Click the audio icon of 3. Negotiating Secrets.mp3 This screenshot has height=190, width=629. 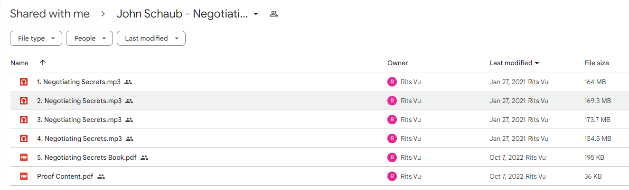[x=24, y=120]
